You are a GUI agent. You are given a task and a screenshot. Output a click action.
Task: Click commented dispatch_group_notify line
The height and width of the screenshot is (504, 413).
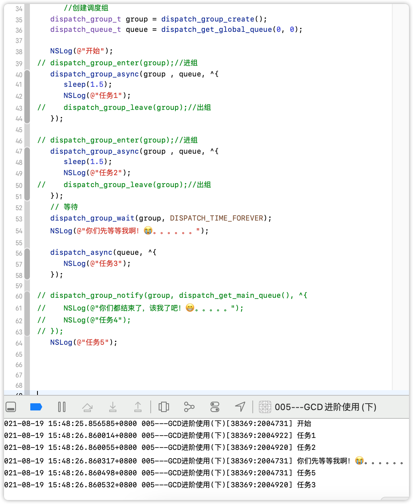pyautogui.click(x=172, y=295)
